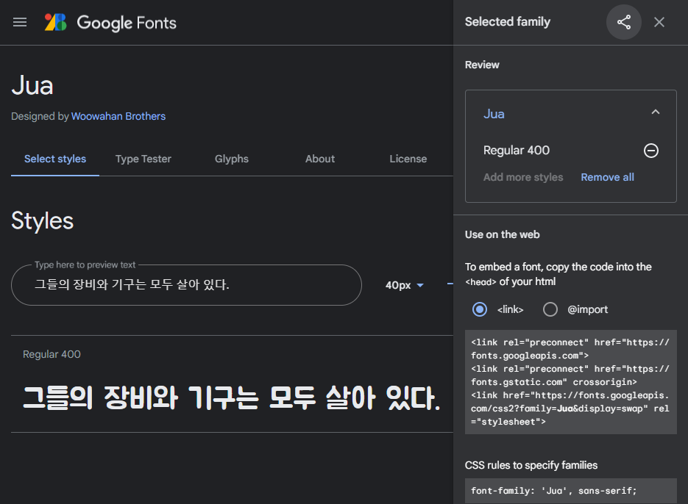The height and width of the screenshot is (504, 688).
Task: Open the hamburger navigation menu
Action: (x=20, y=22)
